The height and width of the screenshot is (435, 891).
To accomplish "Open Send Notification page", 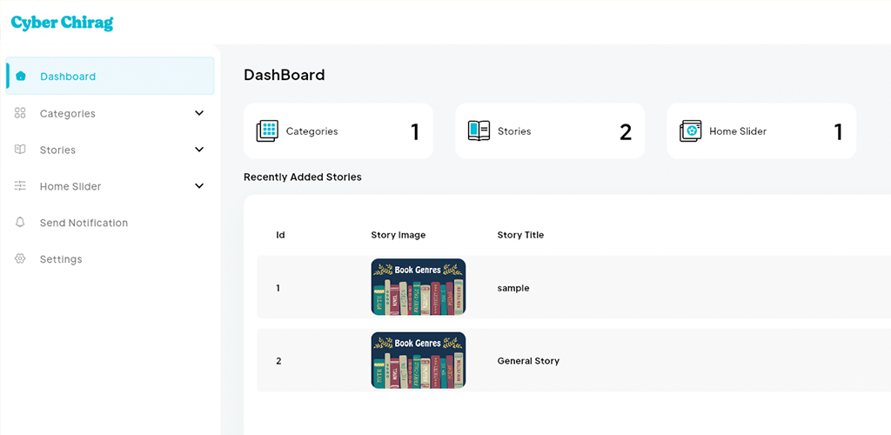I will (84, 223).
